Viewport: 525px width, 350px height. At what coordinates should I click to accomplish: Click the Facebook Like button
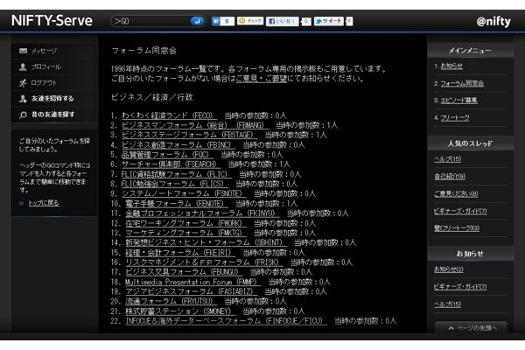[x=283, y=19]
